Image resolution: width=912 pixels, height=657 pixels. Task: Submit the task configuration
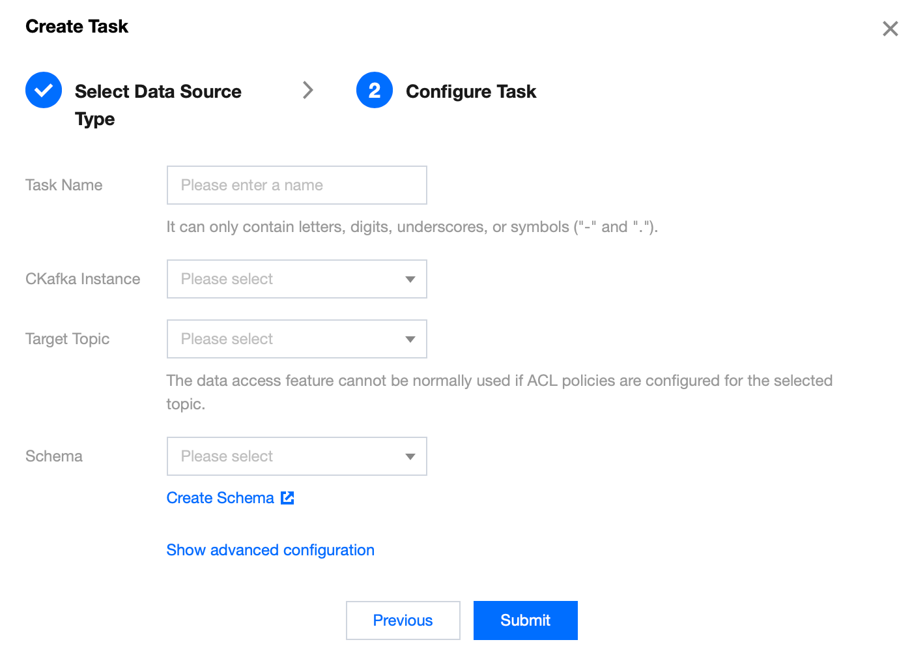tap(525, 620)
